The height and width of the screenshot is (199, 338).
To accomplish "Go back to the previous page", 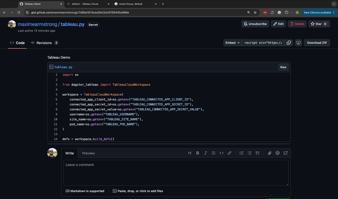I will click(x=4, y=12).
